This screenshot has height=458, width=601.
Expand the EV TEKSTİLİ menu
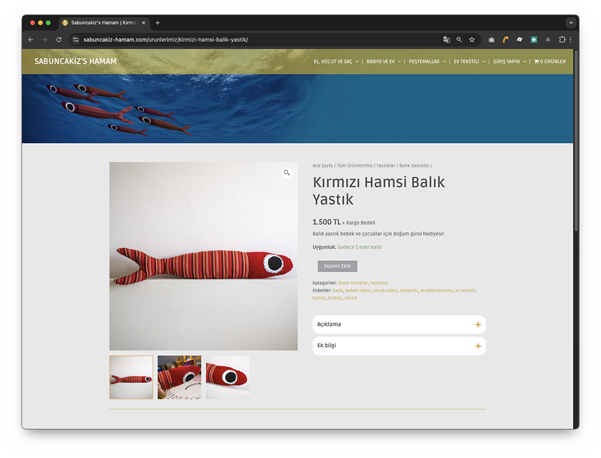(x=469, y=61)
